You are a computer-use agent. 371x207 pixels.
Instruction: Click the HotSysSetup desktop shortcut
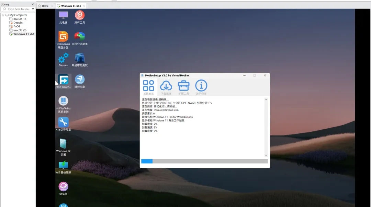tap(63, 104)
